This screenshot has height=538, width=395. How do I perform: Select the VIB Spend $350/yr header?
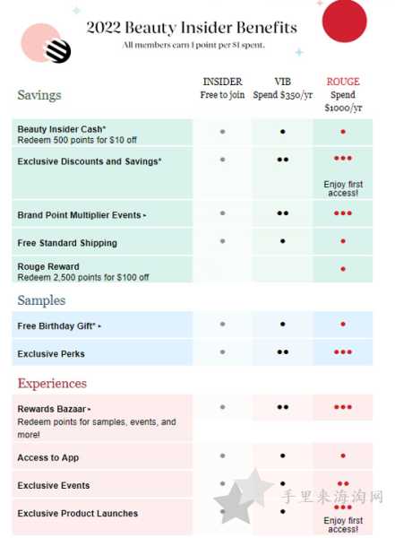(x=282, y=88)
